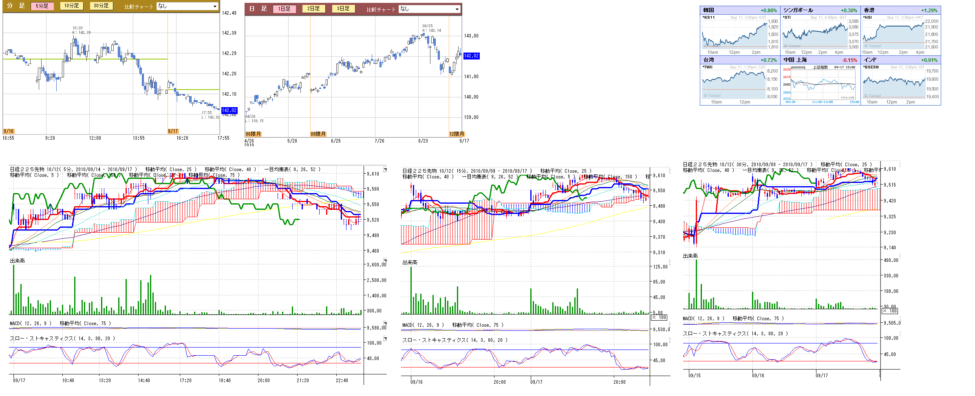Click the 5-minute stochastics panel collapse arrow
The height and width of the screenshot is (396, 975).
[x=385, y=339]
